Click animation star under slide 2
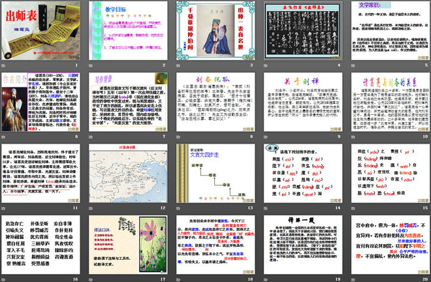 pos(91,65)
